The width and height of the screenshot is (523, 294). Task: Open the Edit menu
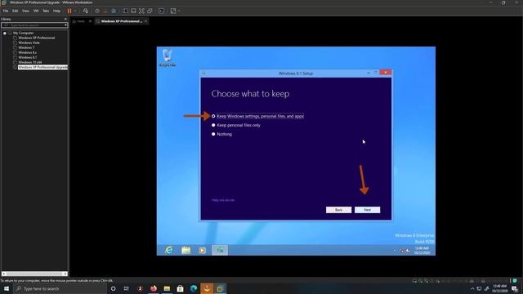16,11
